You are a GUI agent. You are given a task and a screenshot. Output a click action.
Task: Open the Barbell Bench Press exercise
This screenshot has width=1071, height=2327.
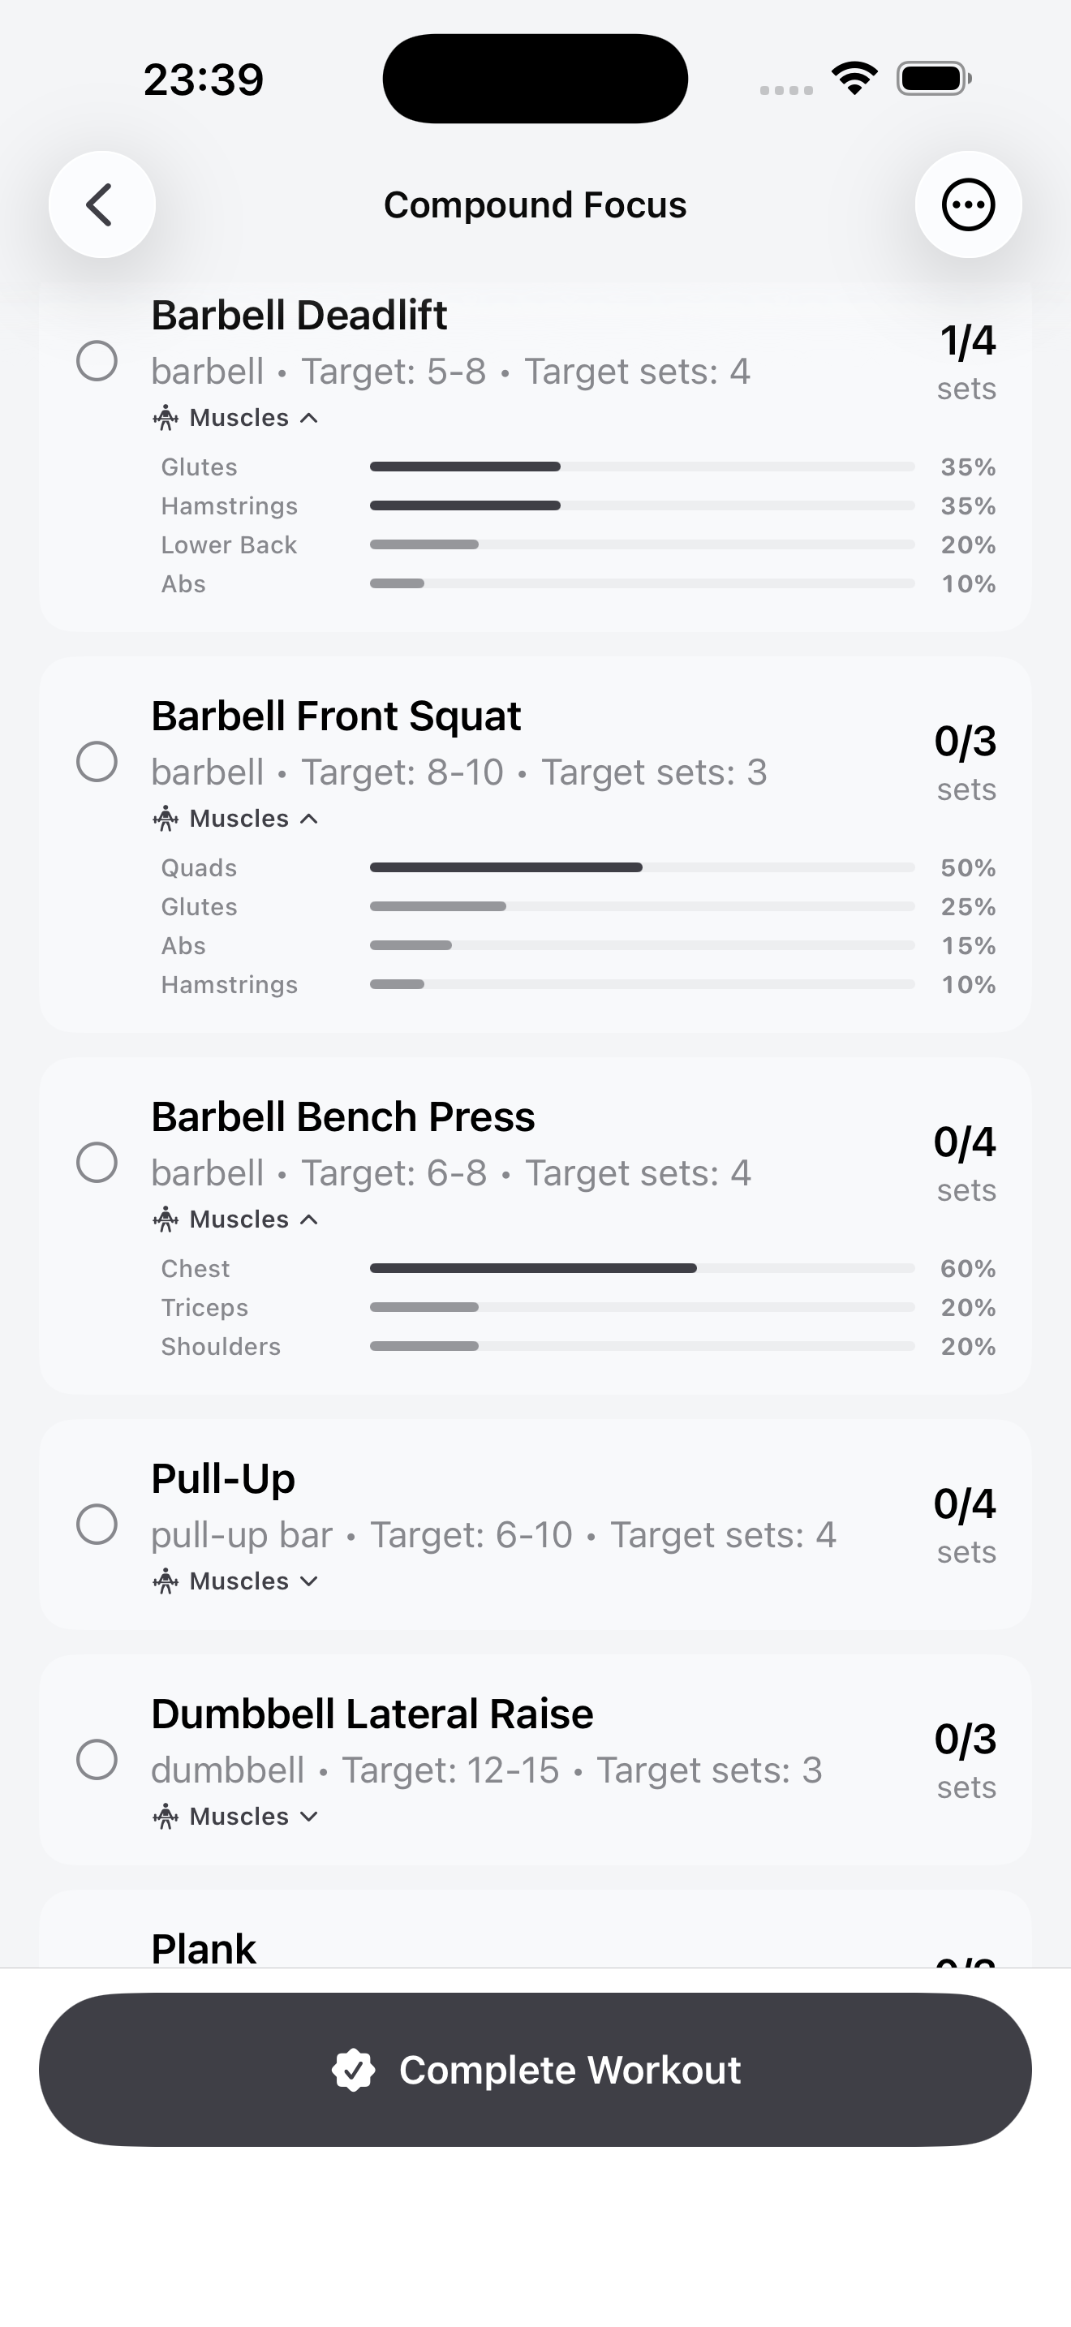click(343, 1116)
